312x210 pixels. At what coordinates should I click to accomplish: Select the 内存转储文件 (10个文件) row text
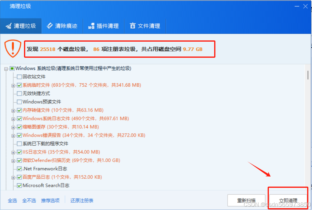point(63,110)
